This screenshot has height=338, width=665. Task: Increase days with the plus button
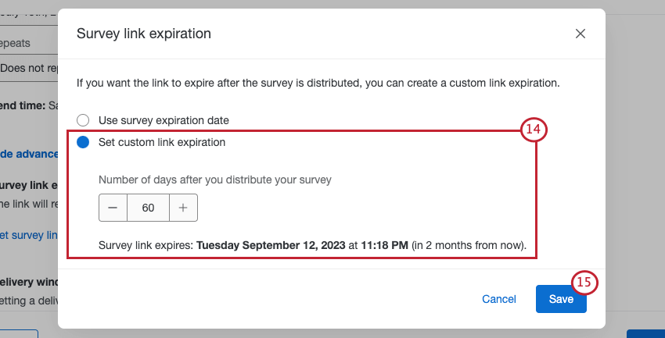tap(183, 208)
